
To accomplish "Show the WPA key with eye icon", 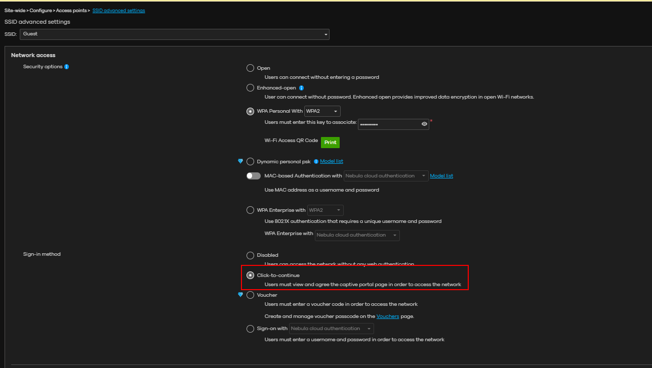I will tap(424, 124).
